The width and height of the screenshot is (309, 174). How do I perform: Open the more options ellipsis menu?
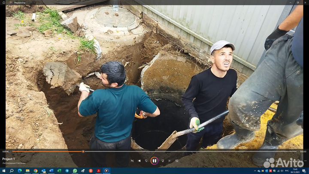305,161
